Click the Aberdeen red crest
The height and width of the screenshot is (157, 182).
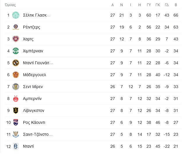coord(16,99)
